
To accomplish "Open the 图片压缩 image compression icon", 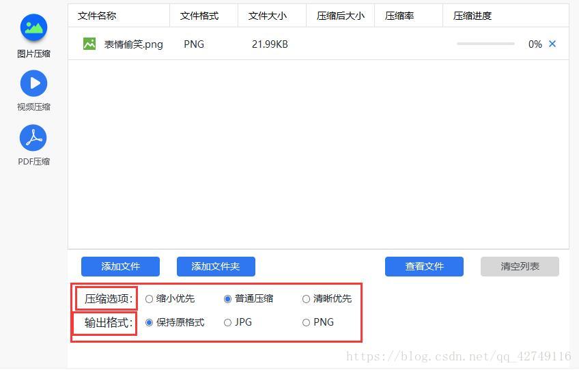I will (33, 28).
